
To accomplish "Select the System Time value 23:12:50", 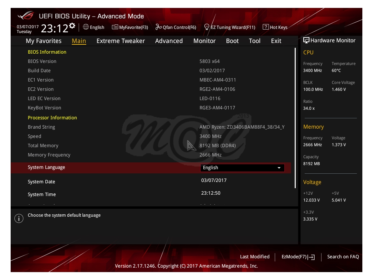I will click(x=211, y=193).
